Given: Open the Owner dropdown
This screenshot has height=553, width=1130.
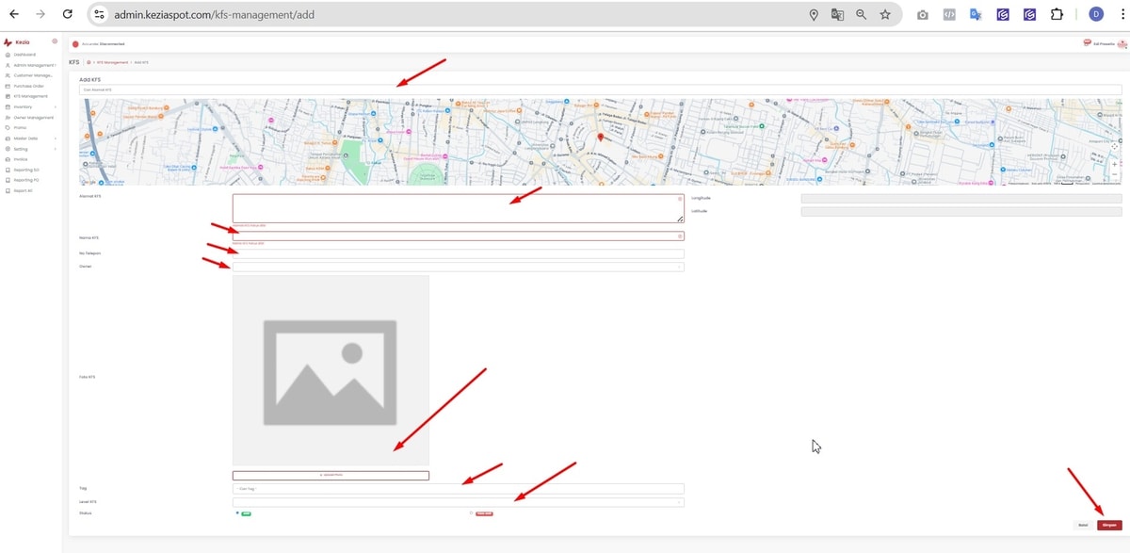Looking at the screenshot, I should tap(458, 267).
